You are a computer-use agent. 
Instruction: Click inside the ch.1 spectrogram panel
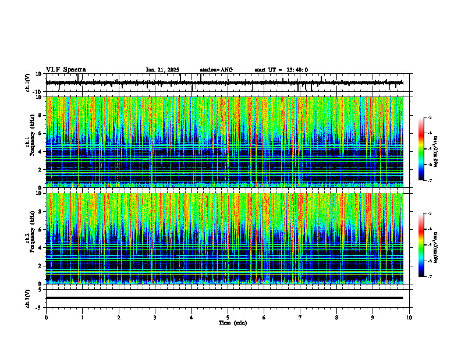click(224, 142)
